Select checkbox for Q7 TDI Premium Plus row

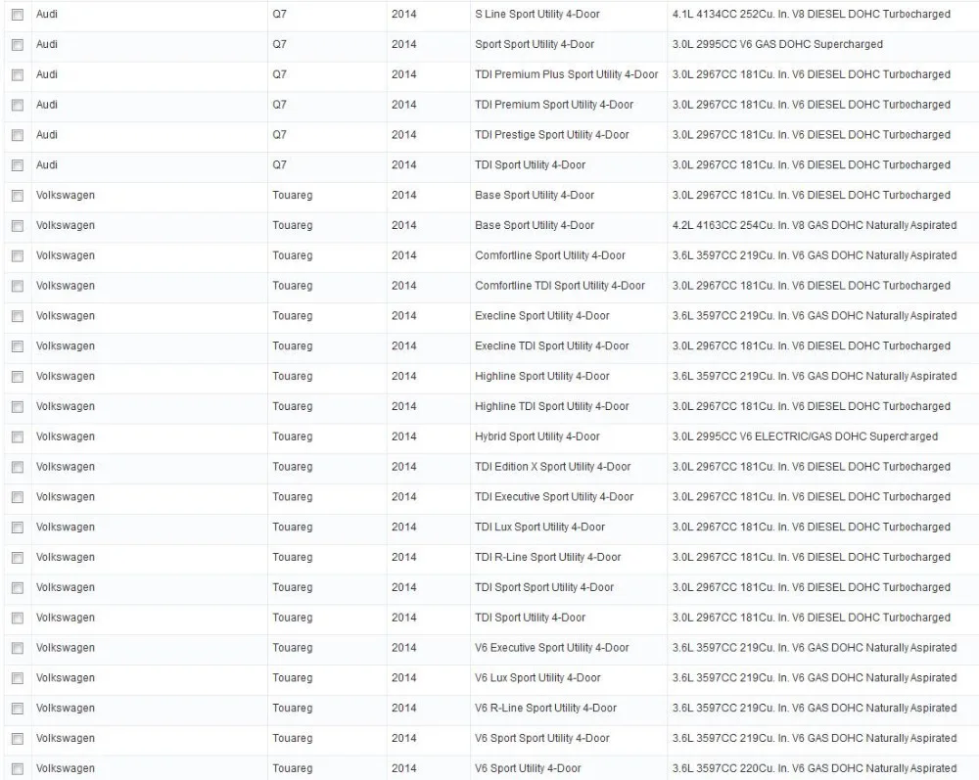pos(18,75)
